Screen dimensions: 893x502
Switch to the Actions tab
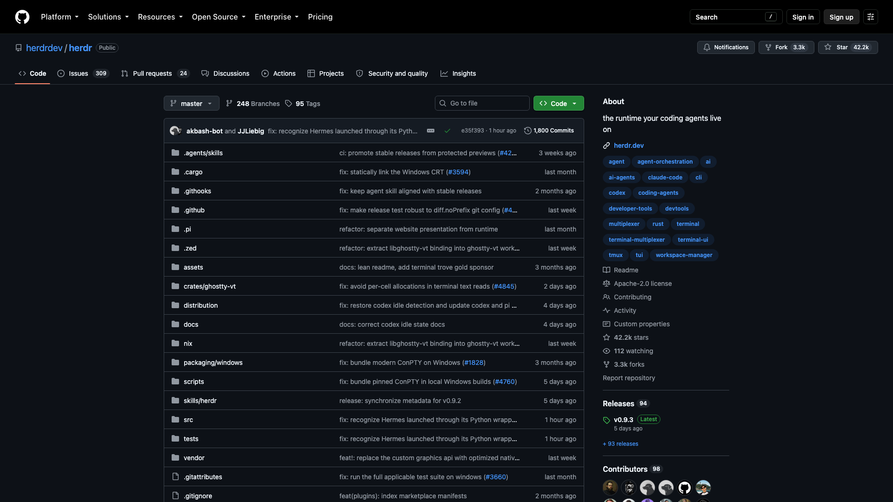tap(279, 73)
